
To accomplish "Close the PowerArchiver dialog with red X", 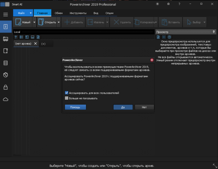I will pos(152,60).
